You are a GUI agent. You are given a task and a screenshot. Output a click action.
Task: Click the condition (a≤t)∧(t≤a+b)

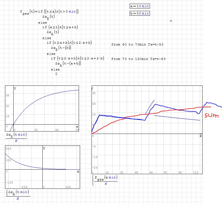pyautogui.click(x=63, y=27)
